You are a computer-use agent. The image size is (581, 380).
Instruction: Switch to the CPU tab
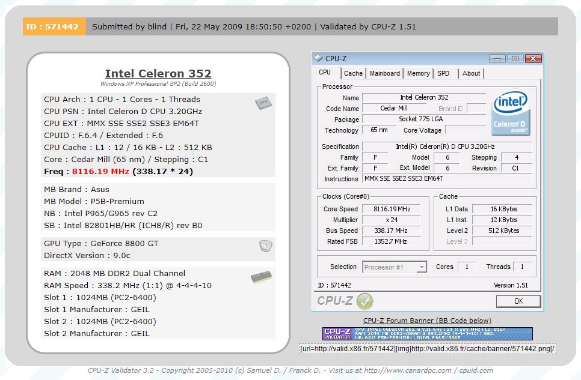[x=325, y=73]
